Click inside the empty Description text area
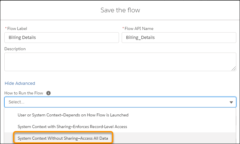Image resolution: width=240 pixels, height=144 pixels. click(x=120, y=62)
